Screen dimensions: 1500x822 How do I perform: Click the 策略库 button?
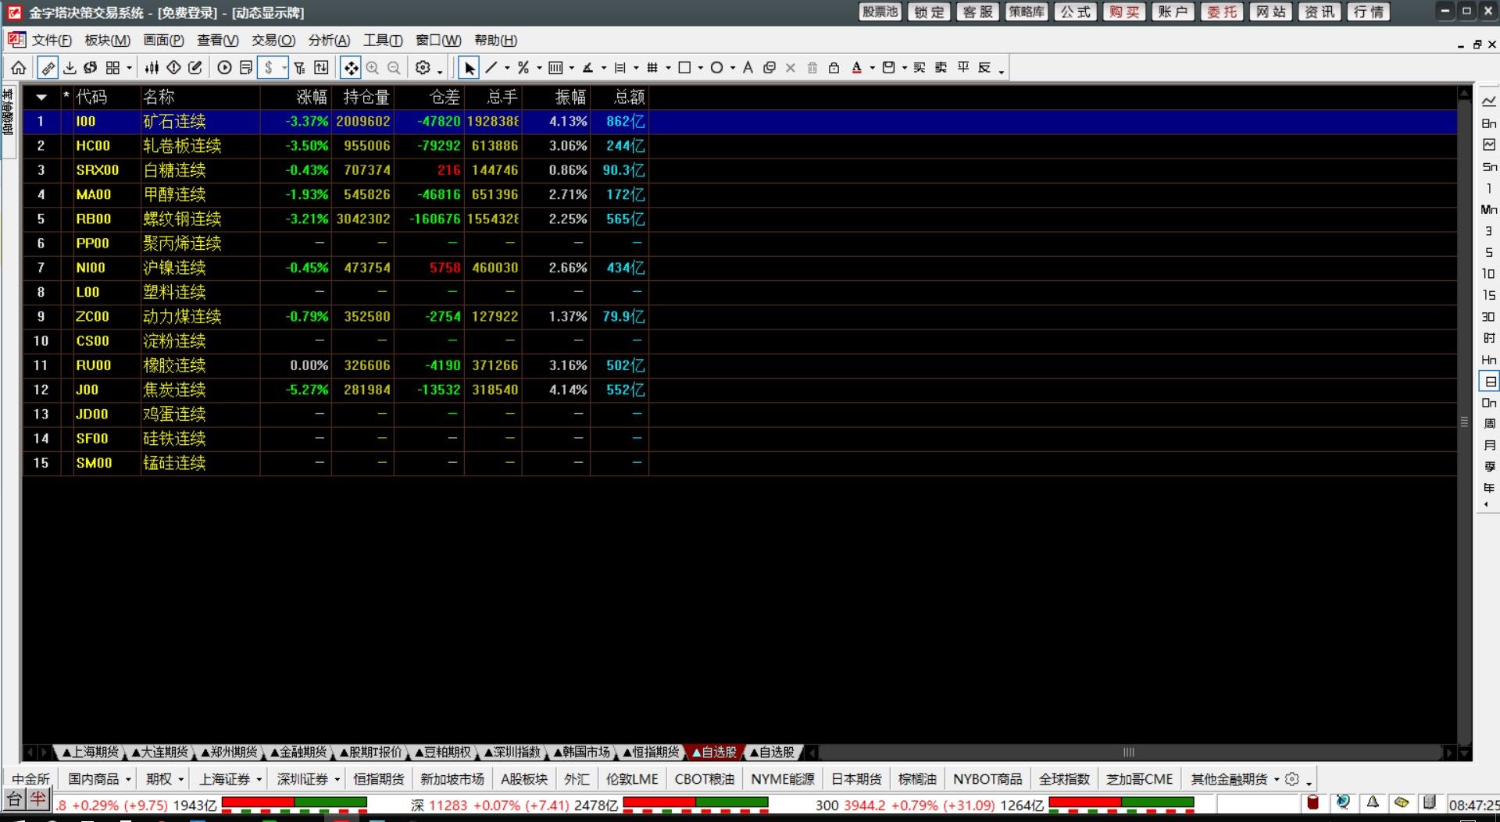click(1026, 12)
